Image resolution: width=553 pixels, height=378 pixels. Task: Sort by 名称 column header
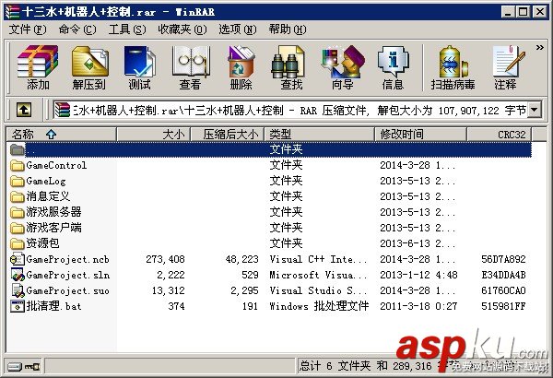tap(62, 134)
